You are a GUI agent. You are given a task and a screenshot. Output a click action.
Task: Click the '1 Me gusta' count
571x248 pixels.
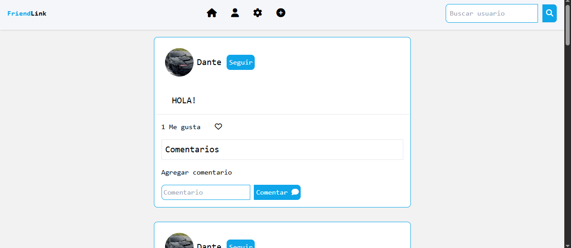click(181, 127)
